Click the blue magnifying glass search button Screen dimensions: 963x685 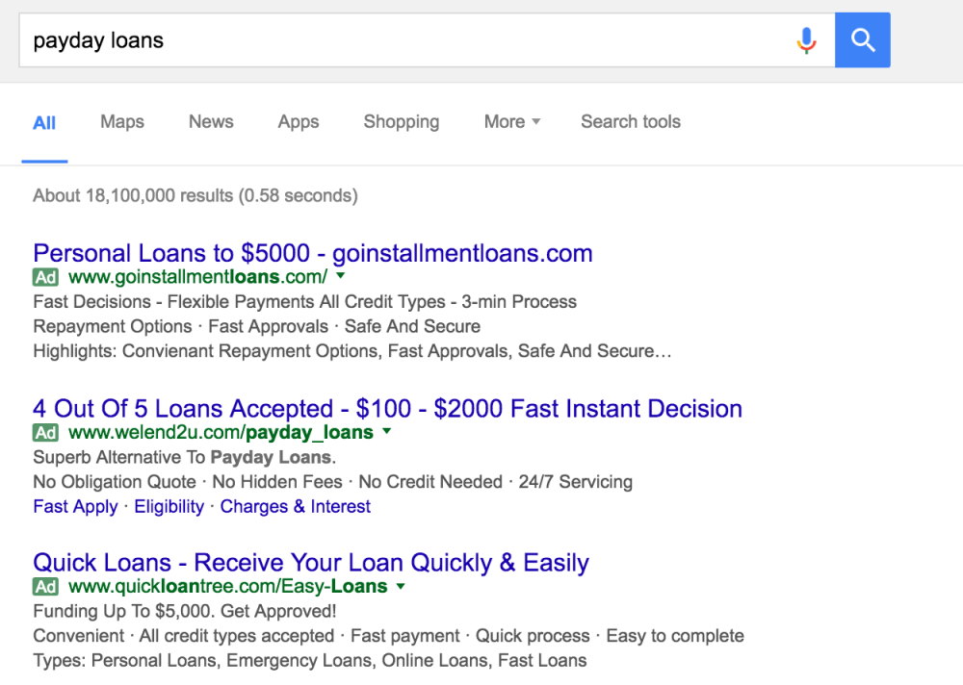click(x=863, y=40)
